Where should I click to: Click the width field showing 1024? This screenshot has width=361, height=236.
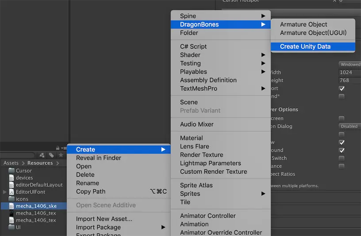pos(349,72)
